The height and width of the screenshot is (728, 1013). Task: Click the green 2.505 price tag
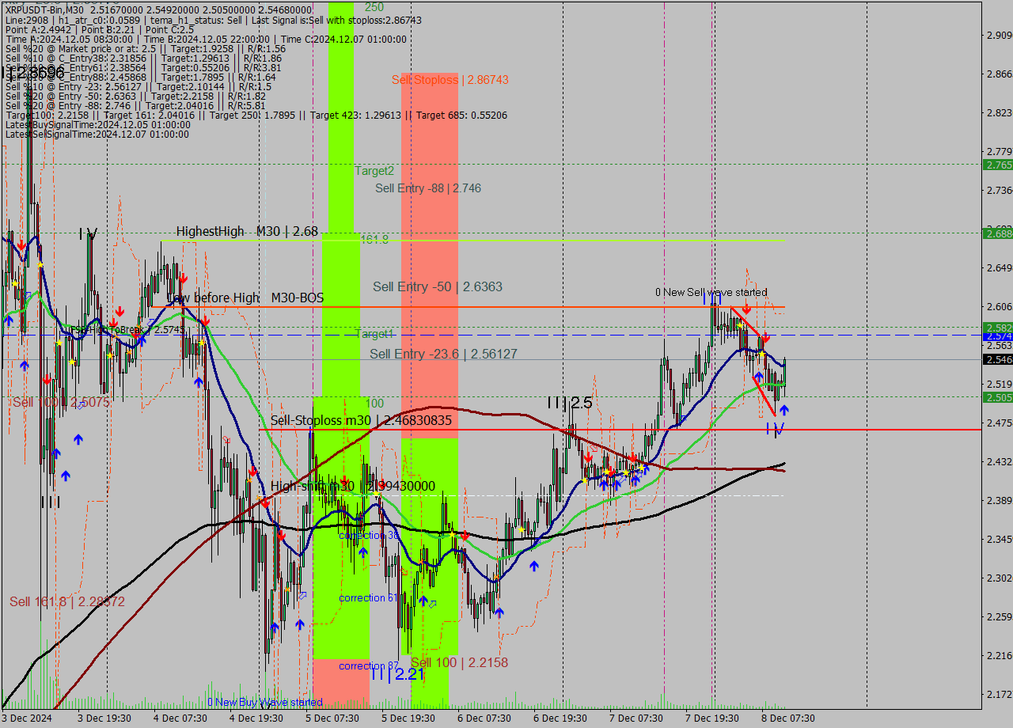coord(998,397)
